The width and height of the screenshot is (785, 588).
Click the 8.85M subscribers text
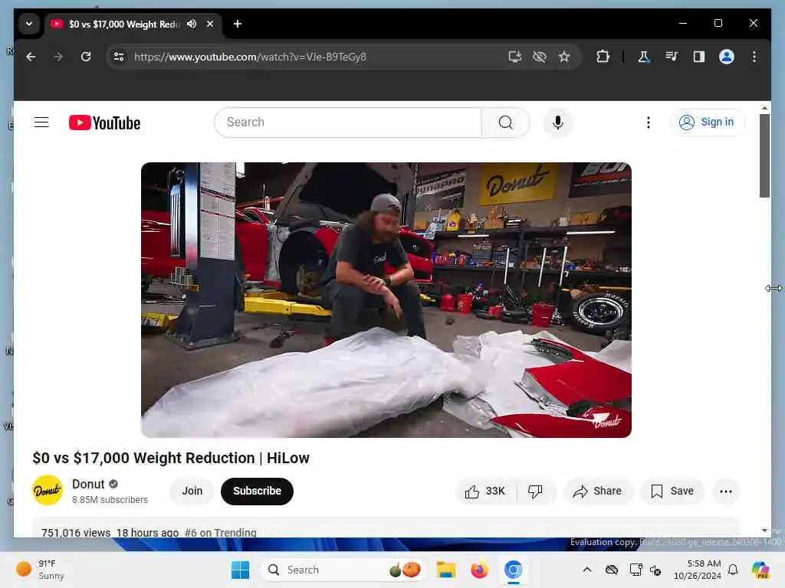point(110,499)
